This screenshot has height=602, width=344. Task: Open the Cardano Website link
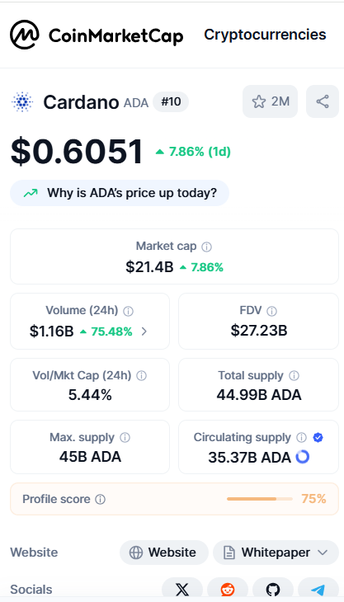(164, 553)
